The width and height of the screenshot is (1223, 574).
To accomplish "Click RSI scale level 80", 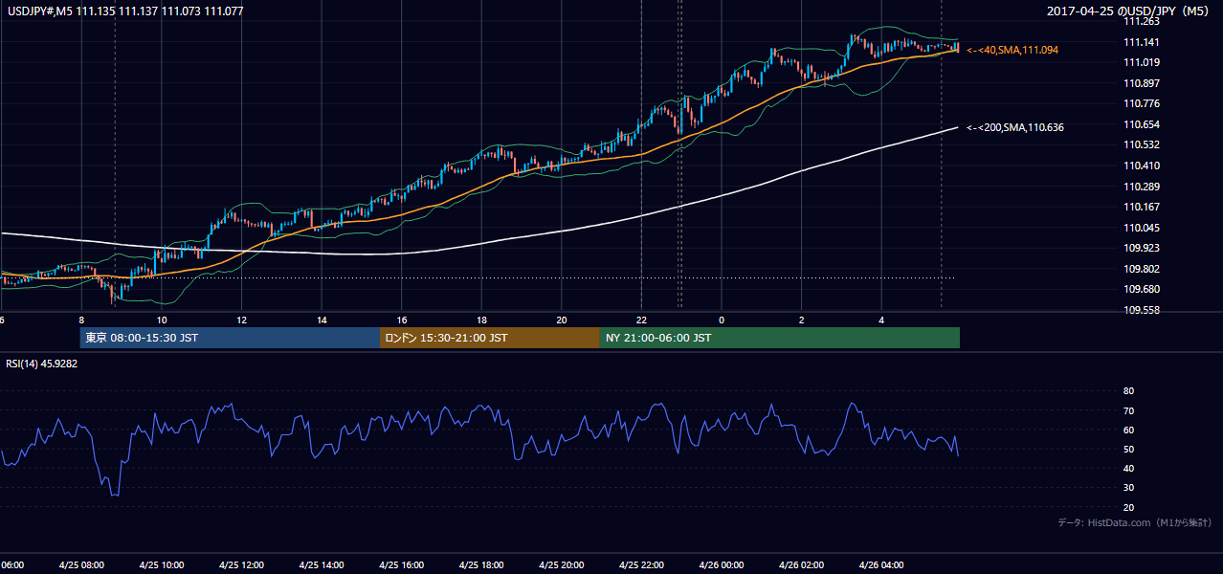I will click(1128, 391).
